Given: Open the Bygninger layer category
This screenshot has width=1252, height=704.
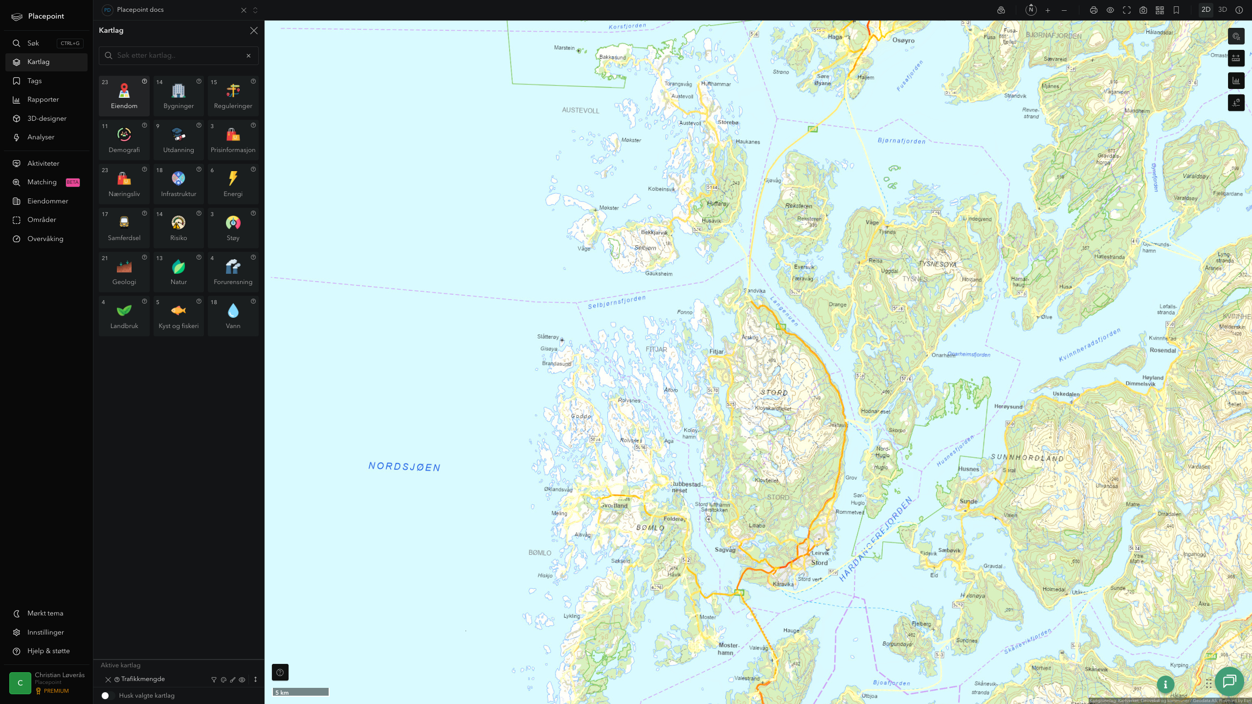Looking at the screenshot, I should (179, 96).
